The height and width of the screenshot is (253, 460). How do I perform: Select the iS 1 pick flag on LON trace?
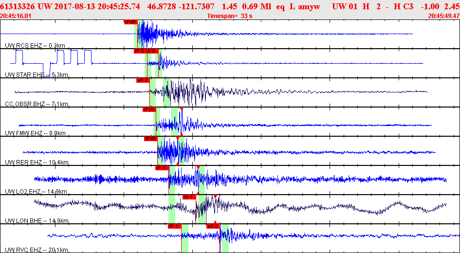click(x=189, y=197)
